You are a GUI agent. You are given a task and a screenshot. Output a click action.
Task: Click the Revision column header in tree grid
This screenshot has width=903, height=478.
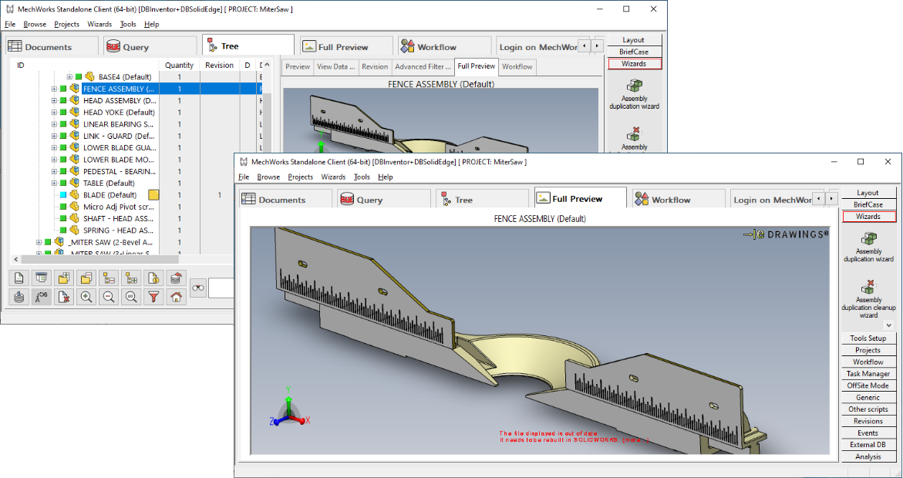point(220,65)
